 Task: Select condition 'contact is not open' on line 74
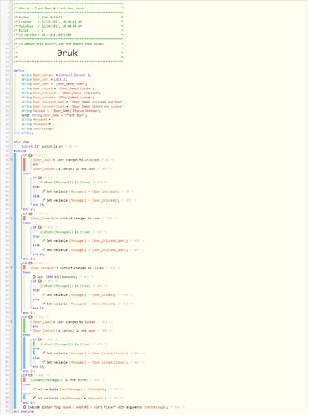pyautogui.click(x=64, y=331)
